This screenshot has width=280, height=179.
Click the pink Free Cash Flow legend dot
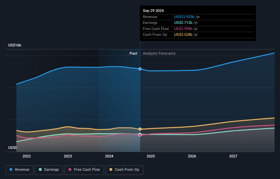click(x=70, y=169)
